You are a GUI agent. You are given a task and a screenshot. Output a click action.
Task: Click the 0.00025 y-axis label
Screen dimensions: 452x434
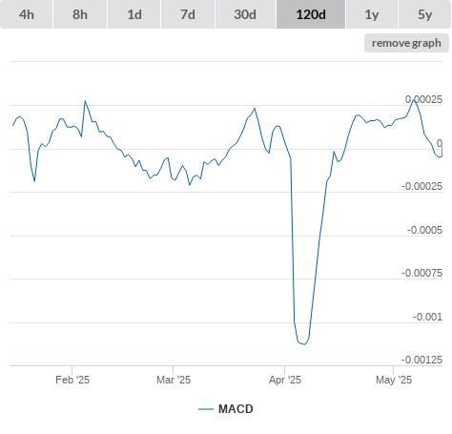pyautogui.click(x=423, y=99)
